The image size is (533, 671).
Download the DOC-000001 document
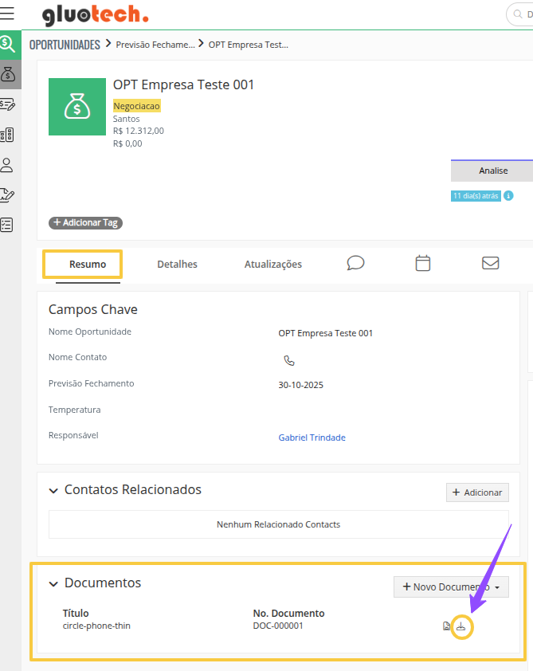[460, 626]
